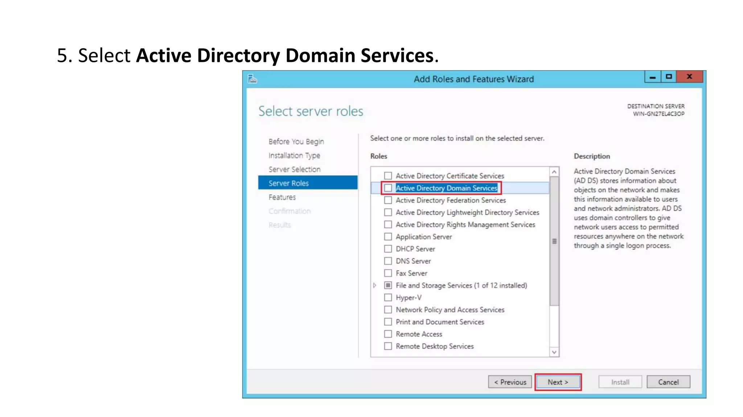Minimize the Add Roles wizard window
The image size is (743, 417).
(653, 77)
